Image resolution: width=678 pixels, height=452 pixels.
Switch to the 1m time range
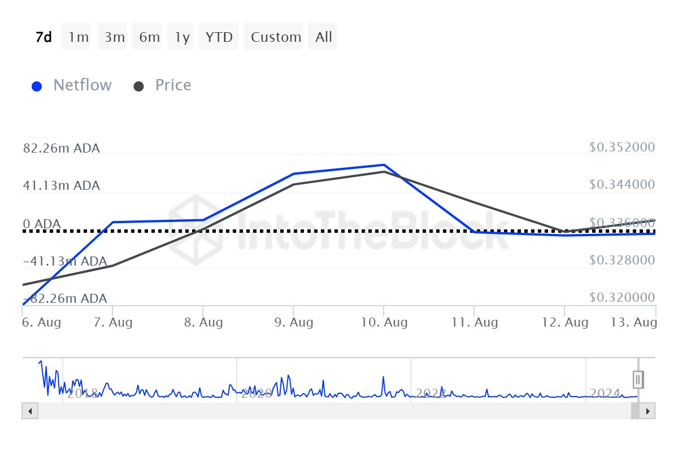pos(79,37)
